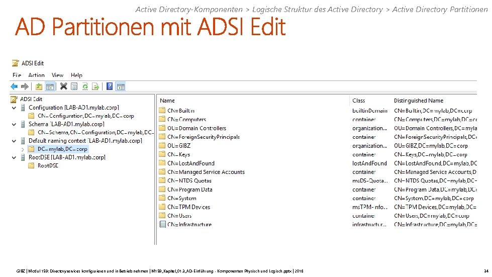The image size is (492, 277).
Task: Click the Export List toolbar icon
Action: [95, 86]
